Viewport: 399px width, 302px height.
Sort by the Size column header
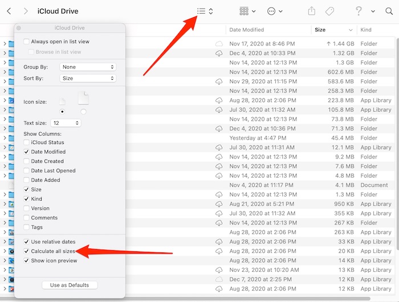point(334,30)
